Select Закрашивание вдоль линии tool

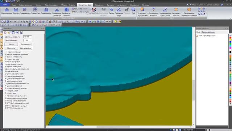[165, 12]
